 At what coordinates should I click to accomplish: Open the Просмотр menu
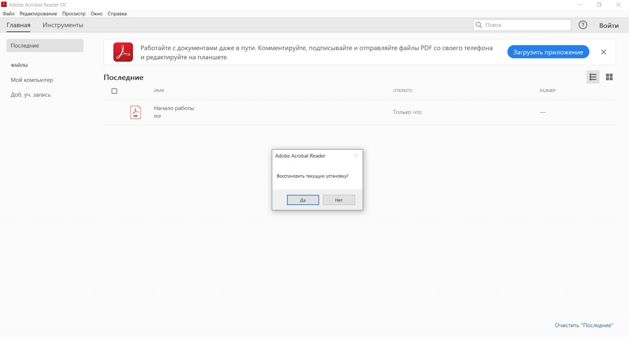coord(74,14)
